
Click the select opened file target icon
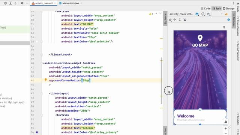(x=5, y=3)
